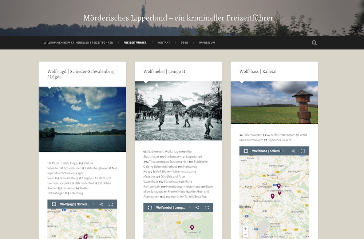Click the Mörderisches Lipperland site title
The image size is (364, 239).
coord(178,18)
